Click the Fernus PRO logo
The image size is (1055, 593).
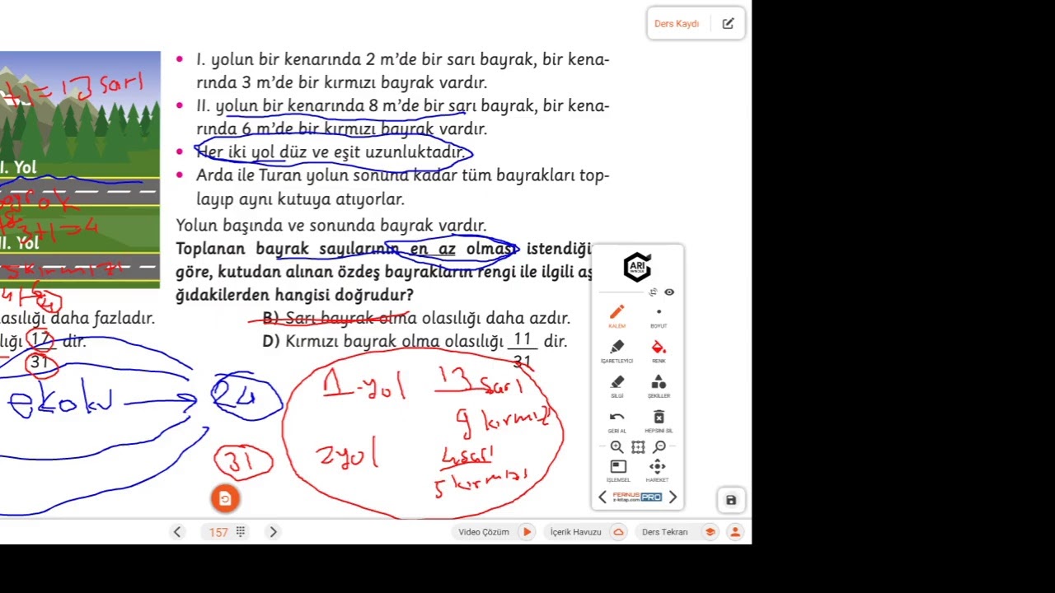(637, 497)
